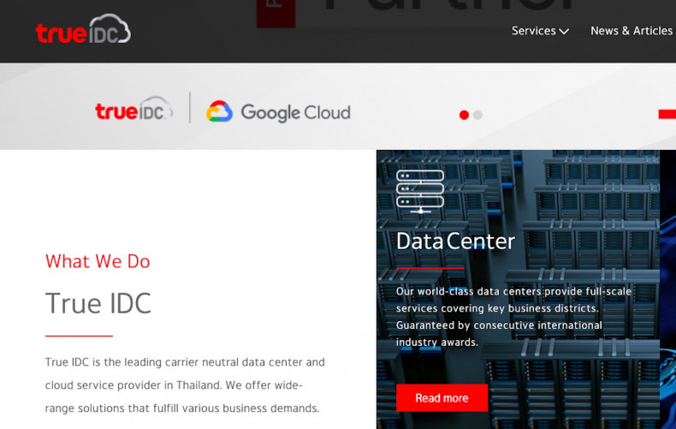Viewport: 676px width, 429px height.
Task: Select the red active carousel dot
Action: 464,115
